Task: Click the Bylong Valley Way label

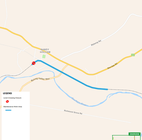Action: [40, 79]
